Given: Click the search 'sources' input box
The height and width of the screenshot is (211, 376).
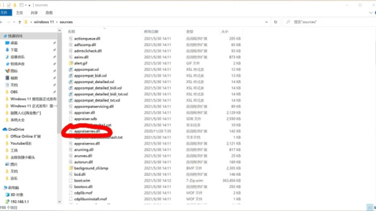Looking at the screenshot, I should click(x=328, y=22).
